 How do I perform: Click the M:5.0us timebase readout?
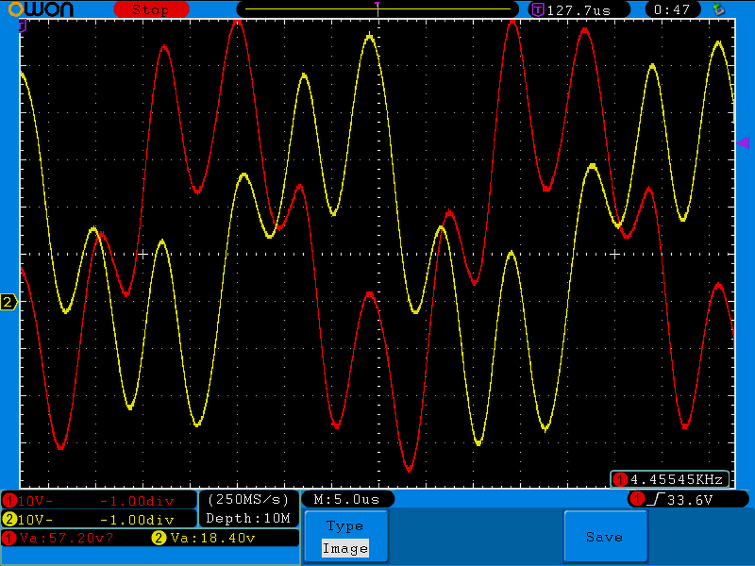tap(347, 499)
